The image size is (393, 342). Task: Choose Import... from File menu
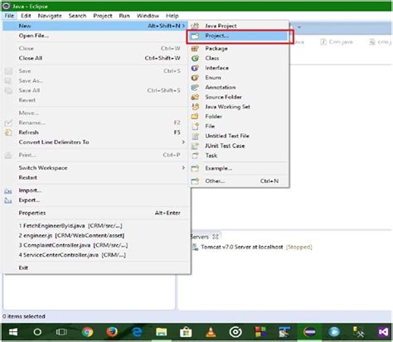(x=95, y=190)
